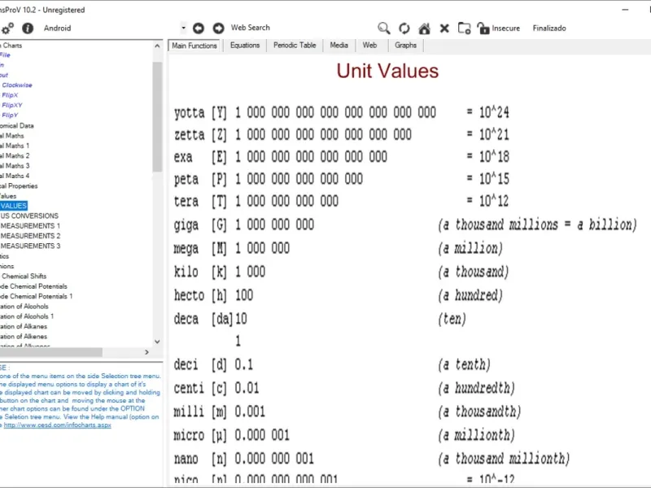651x488 pixels.
Task: Open the folder settings icon
Action: [464, 28]
